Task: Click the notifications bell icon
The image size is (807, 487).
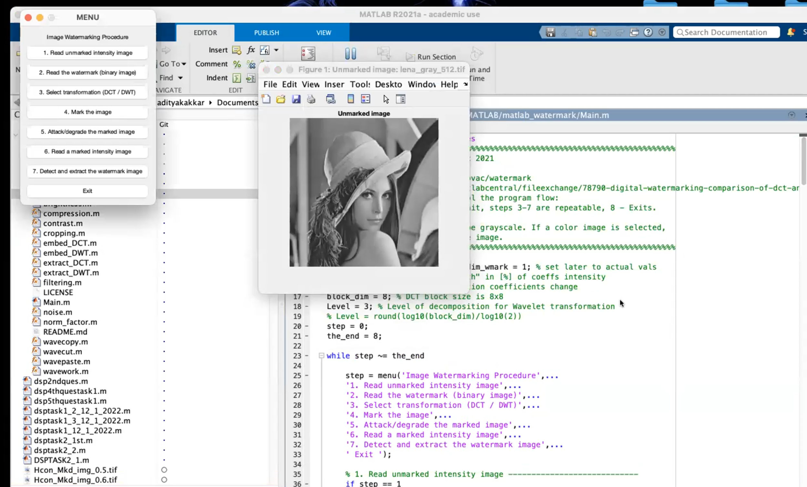Action: tap(791, 32)
